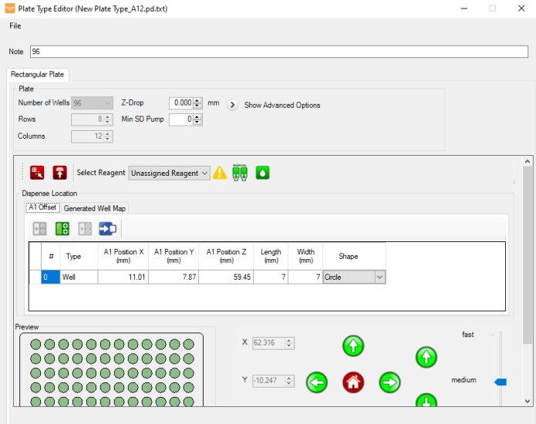Switch to the Generated Well Map tab
This screenshot has height=424, width=536.
(95, 208)
